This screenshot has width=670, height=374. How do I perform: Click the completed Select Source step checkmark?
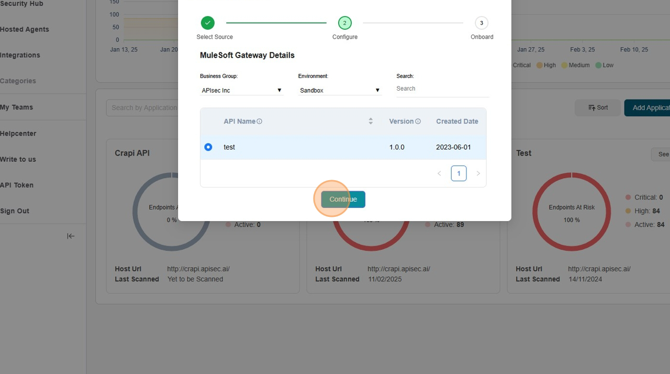[x=208, y=23]
